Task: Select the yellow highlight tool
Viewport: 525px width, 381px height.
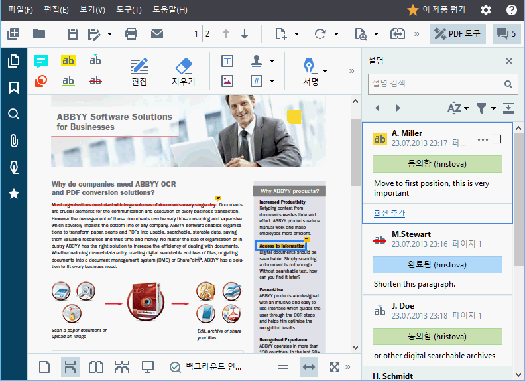Action: pyautogui.click(x=68, y=60)
